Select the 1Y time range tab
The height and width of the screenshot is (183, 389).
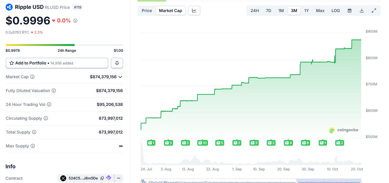(x=306, y=11)
